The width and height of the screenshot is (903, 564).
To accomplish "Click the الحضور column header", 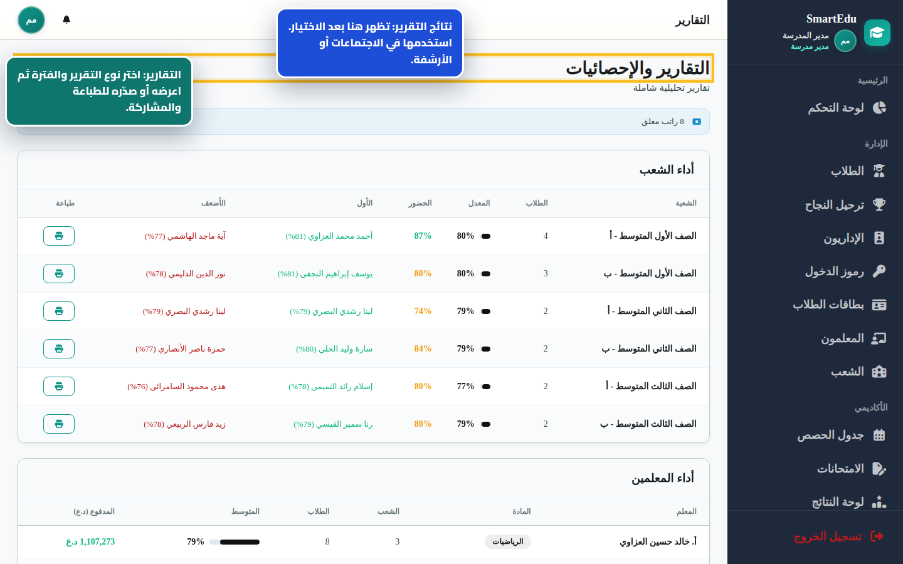I will pyautogui.click(x=420, y=203).
